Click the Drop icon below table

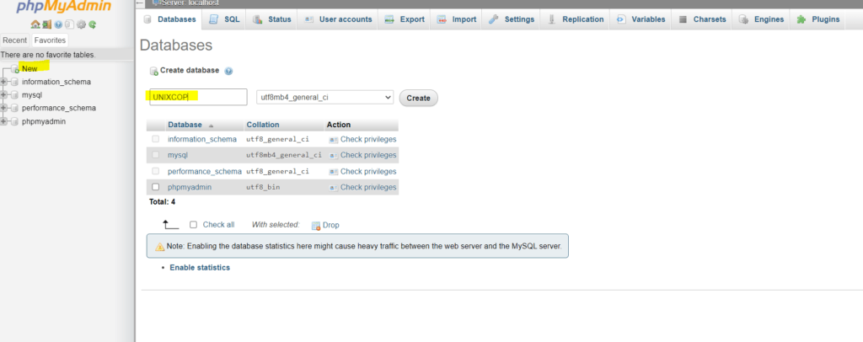tap(316, 226)
